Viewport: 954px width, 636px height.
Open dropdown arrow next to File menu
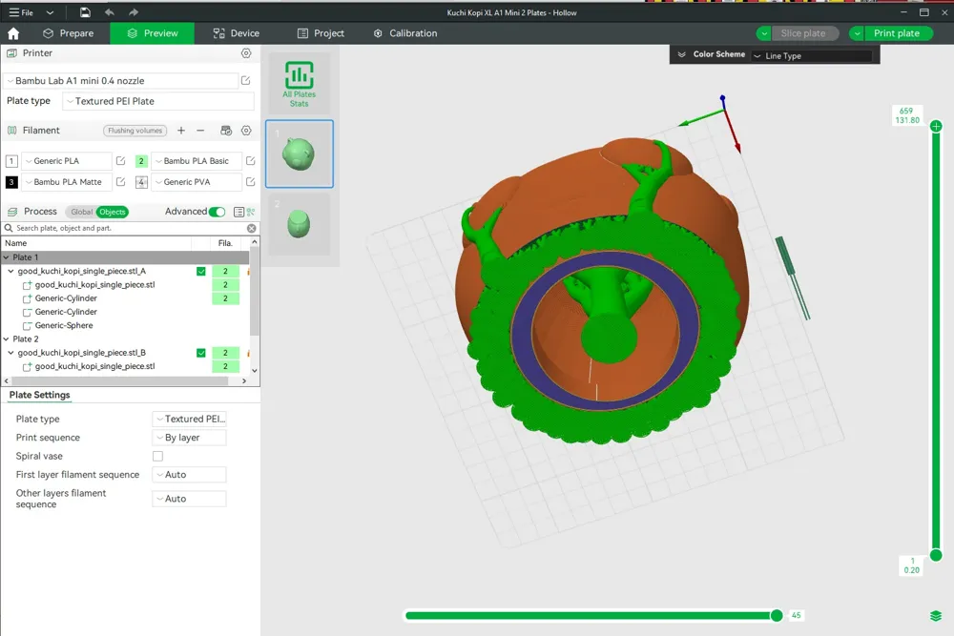coord(50,12)
